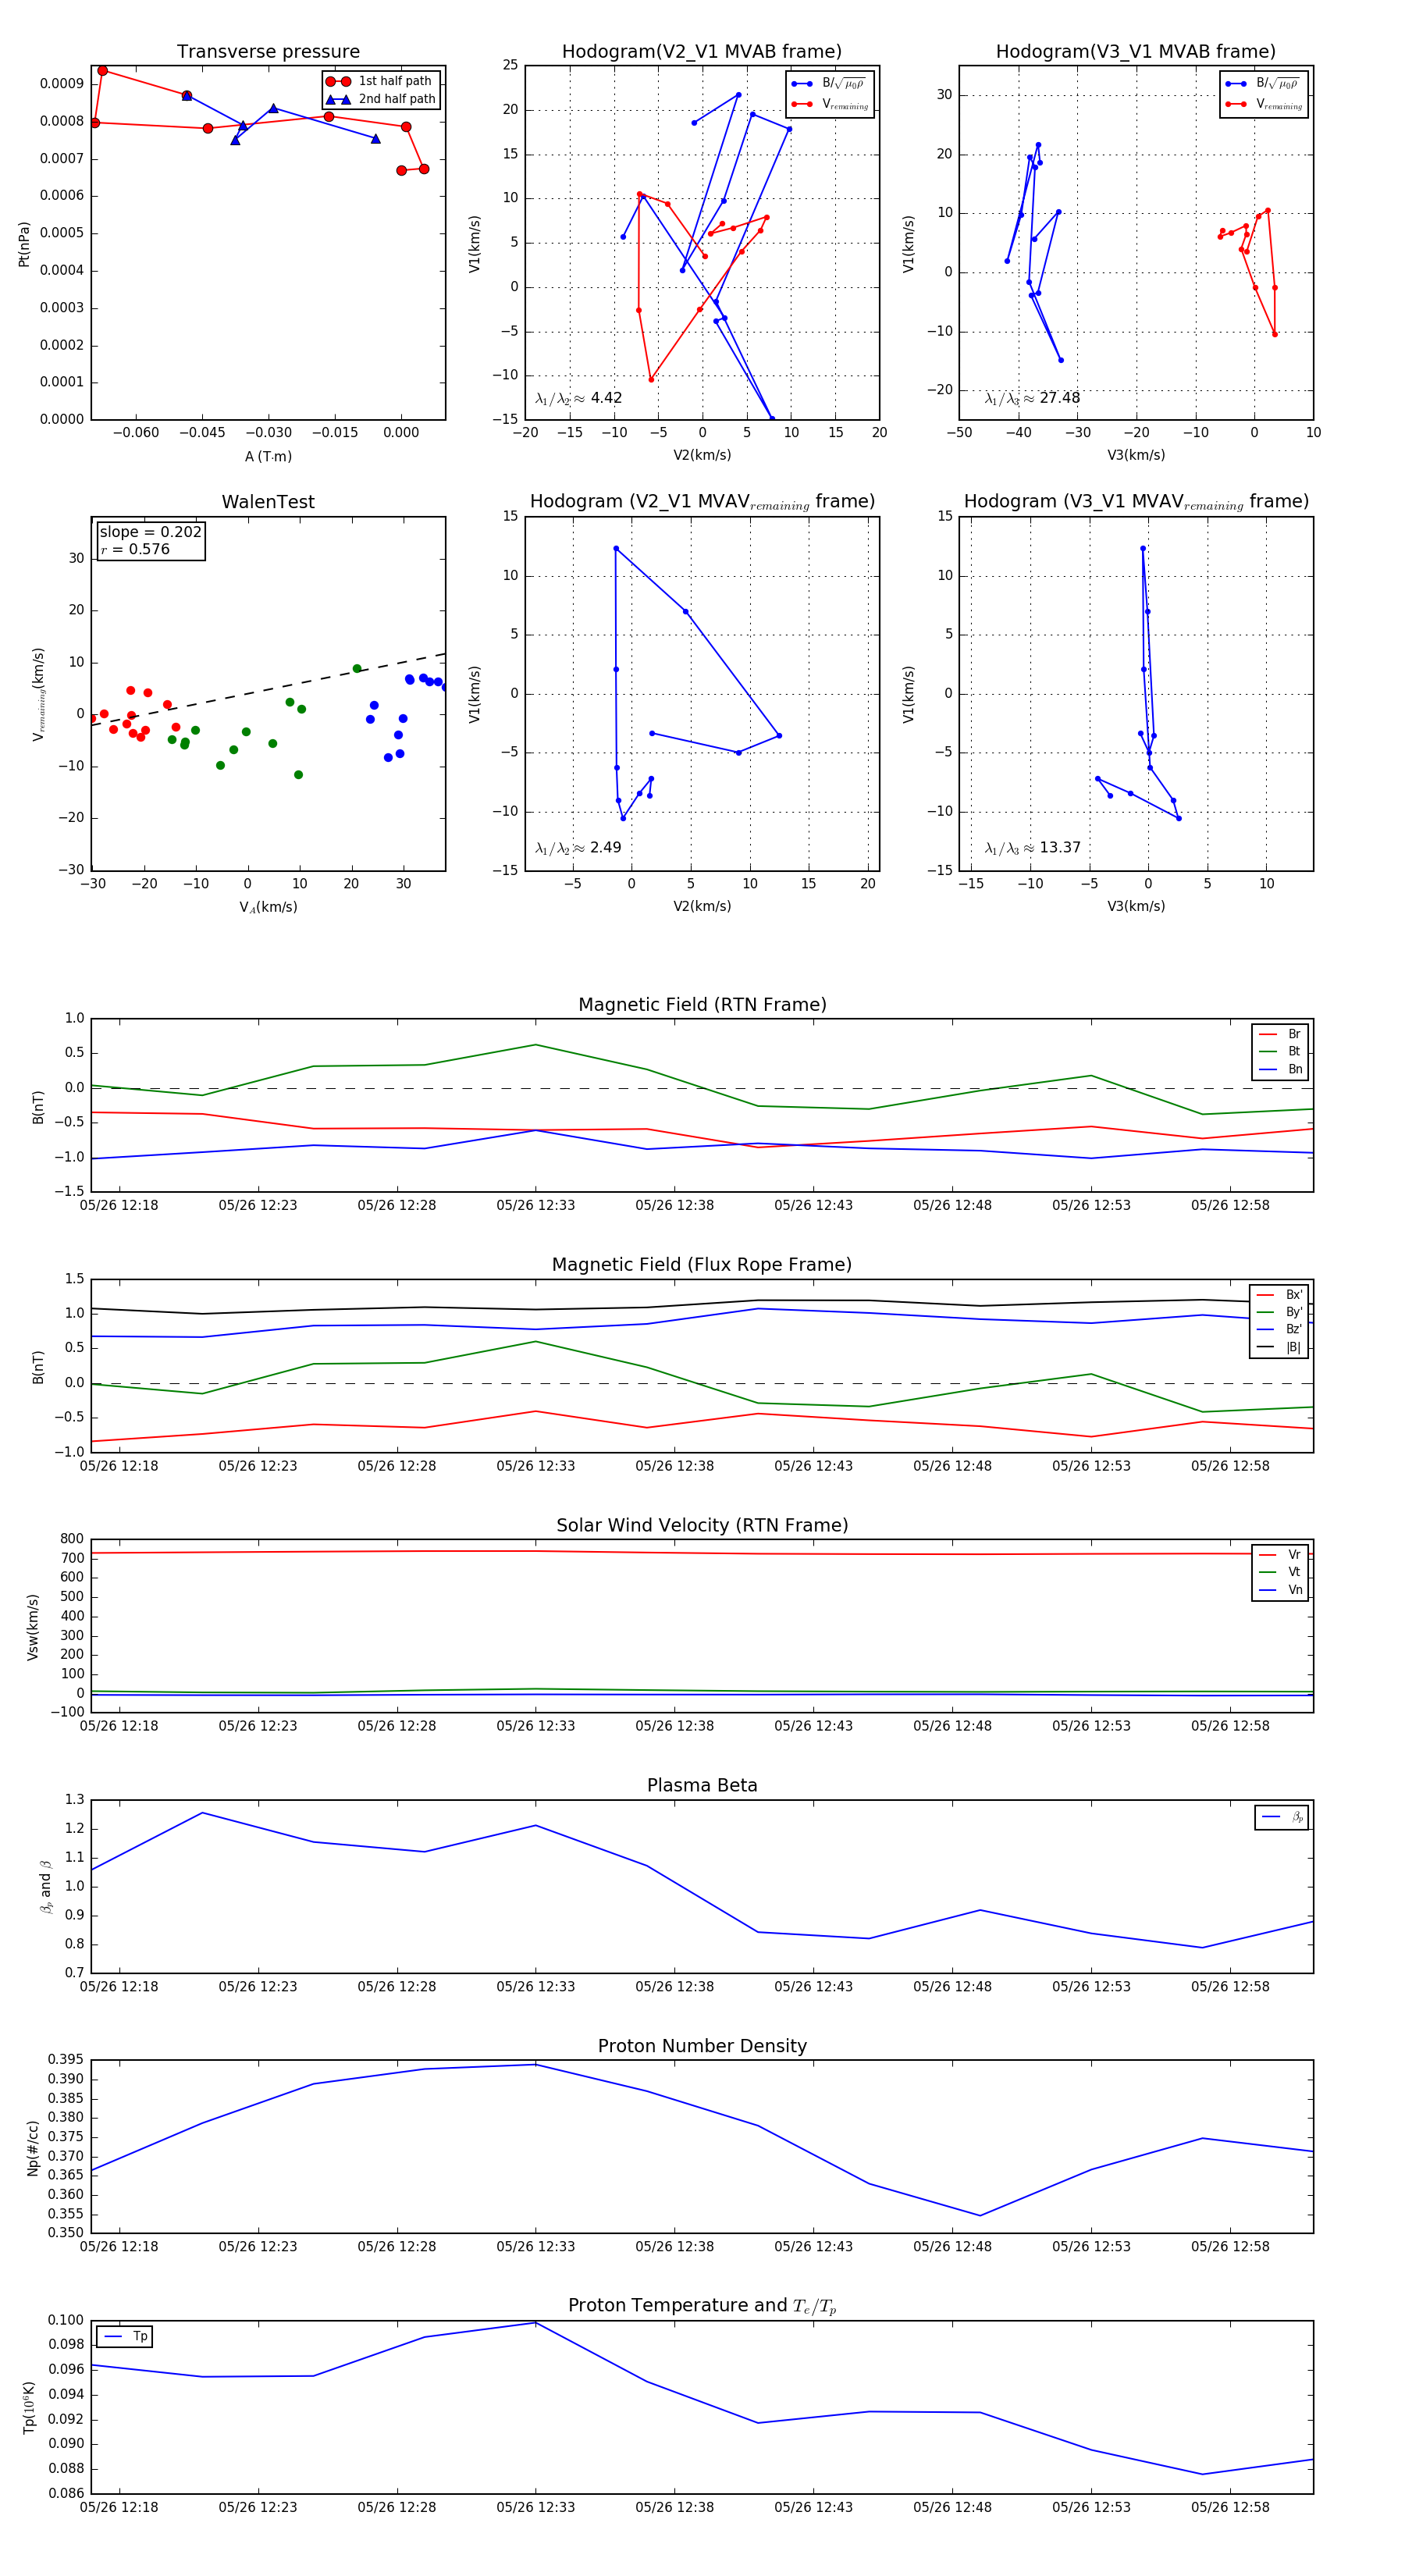Click 'Proton Temperature and Te/Tp' title
The image size is (1405, 2576).
702,2306
